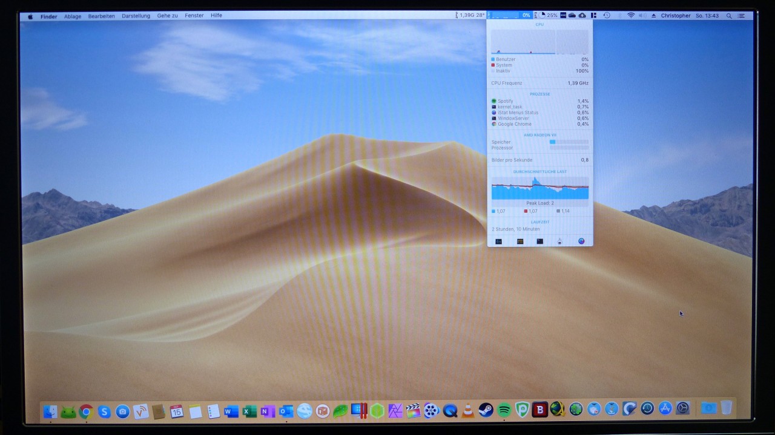The width and height of the screenshot is (775, 435).
Task: Open the temperature sensor 28° menu bar item
Action: 470,15
